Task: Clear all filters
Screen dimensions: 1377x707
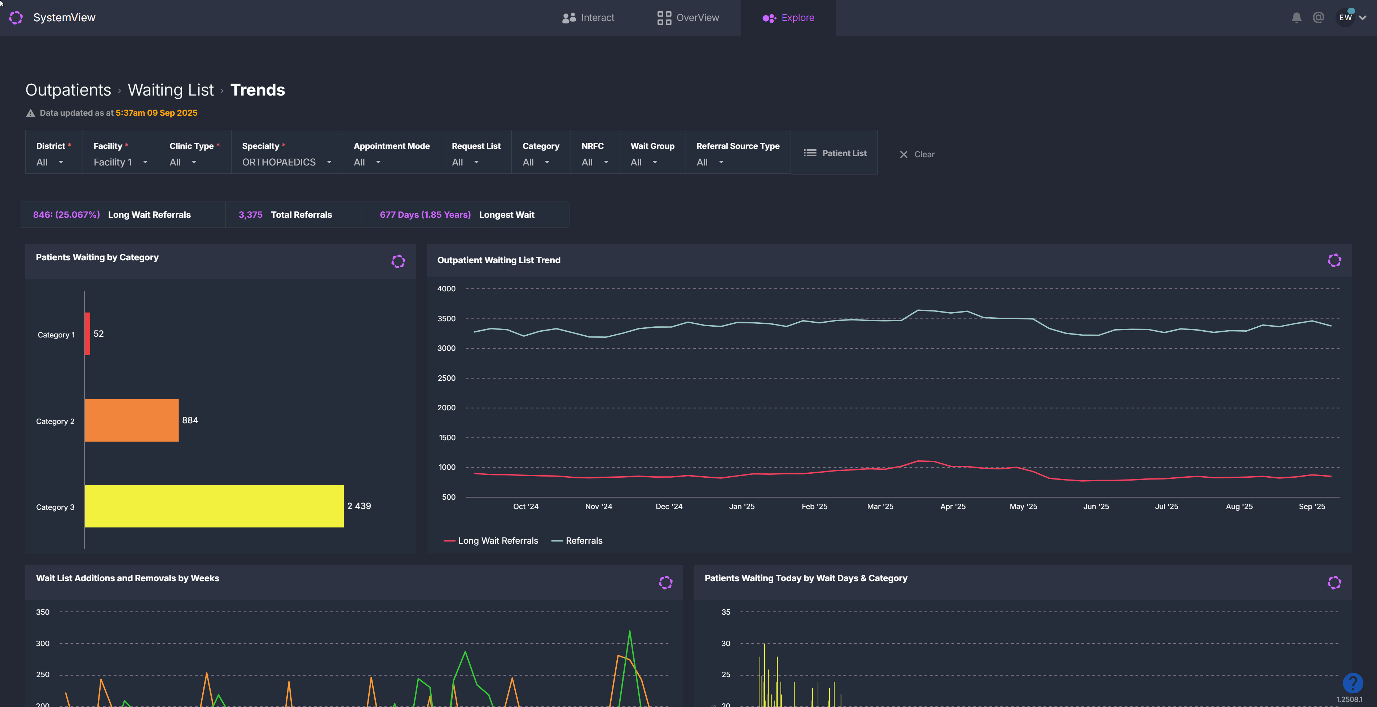Action: (917, 154)
